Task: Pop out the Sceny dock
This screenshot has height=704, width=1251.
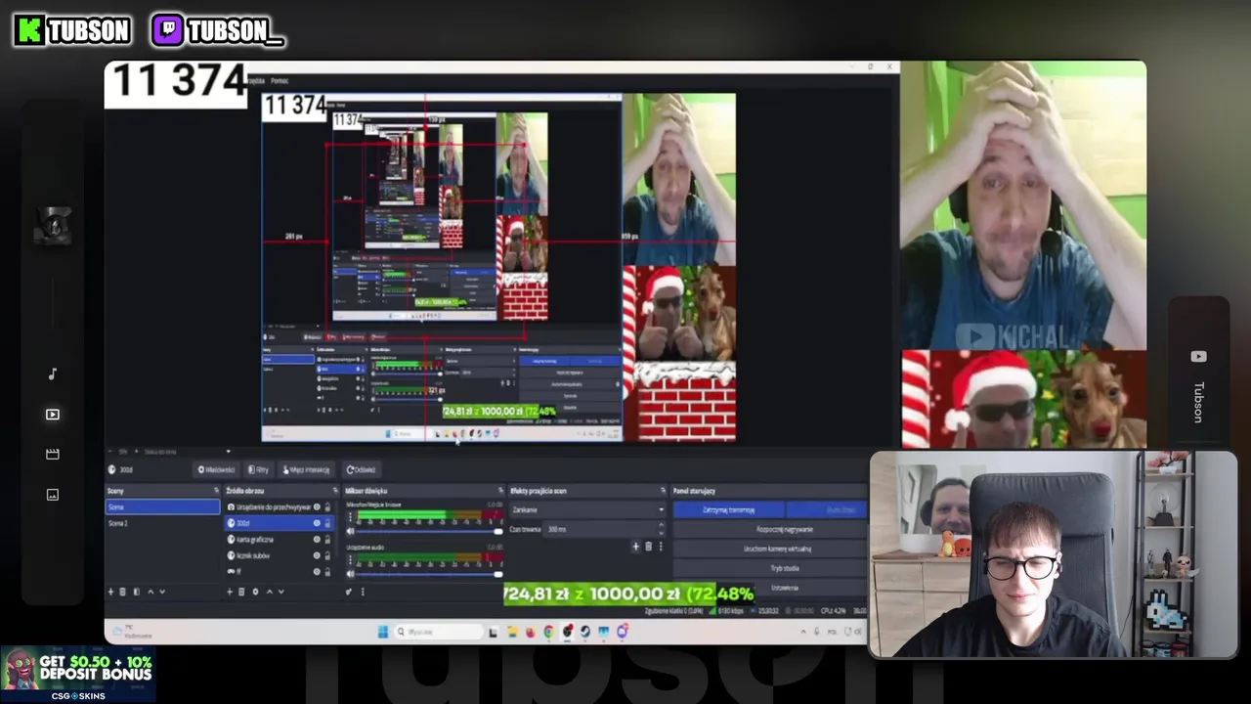Action: [x=216, y=490]
